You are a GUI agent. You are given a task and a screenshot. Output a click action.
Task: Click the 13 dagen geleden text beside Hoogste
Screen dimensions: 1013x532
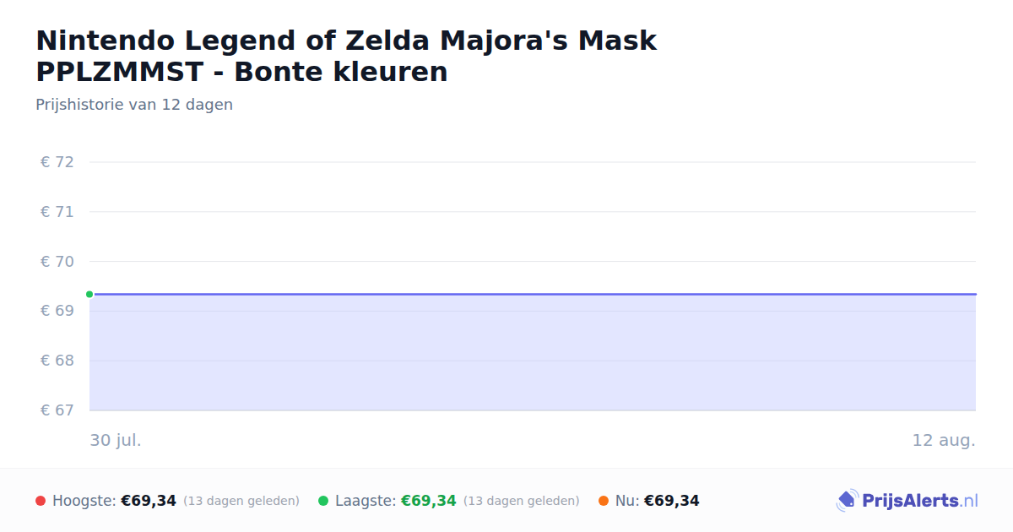241,501
